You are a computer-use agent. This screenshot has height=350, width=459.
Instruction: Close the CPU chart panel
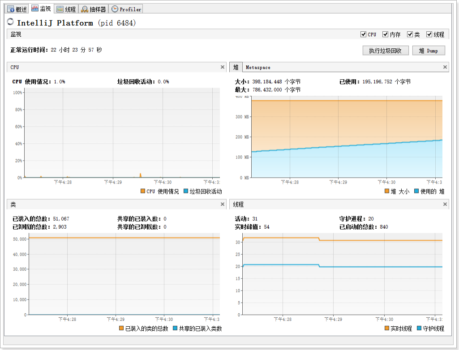click(x=223, y=67)
